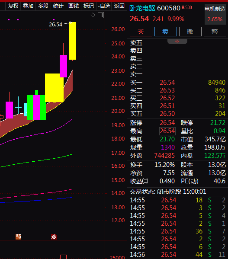Click 外盘 value 744285
The image size is (228, 259).
coord(164,155)
